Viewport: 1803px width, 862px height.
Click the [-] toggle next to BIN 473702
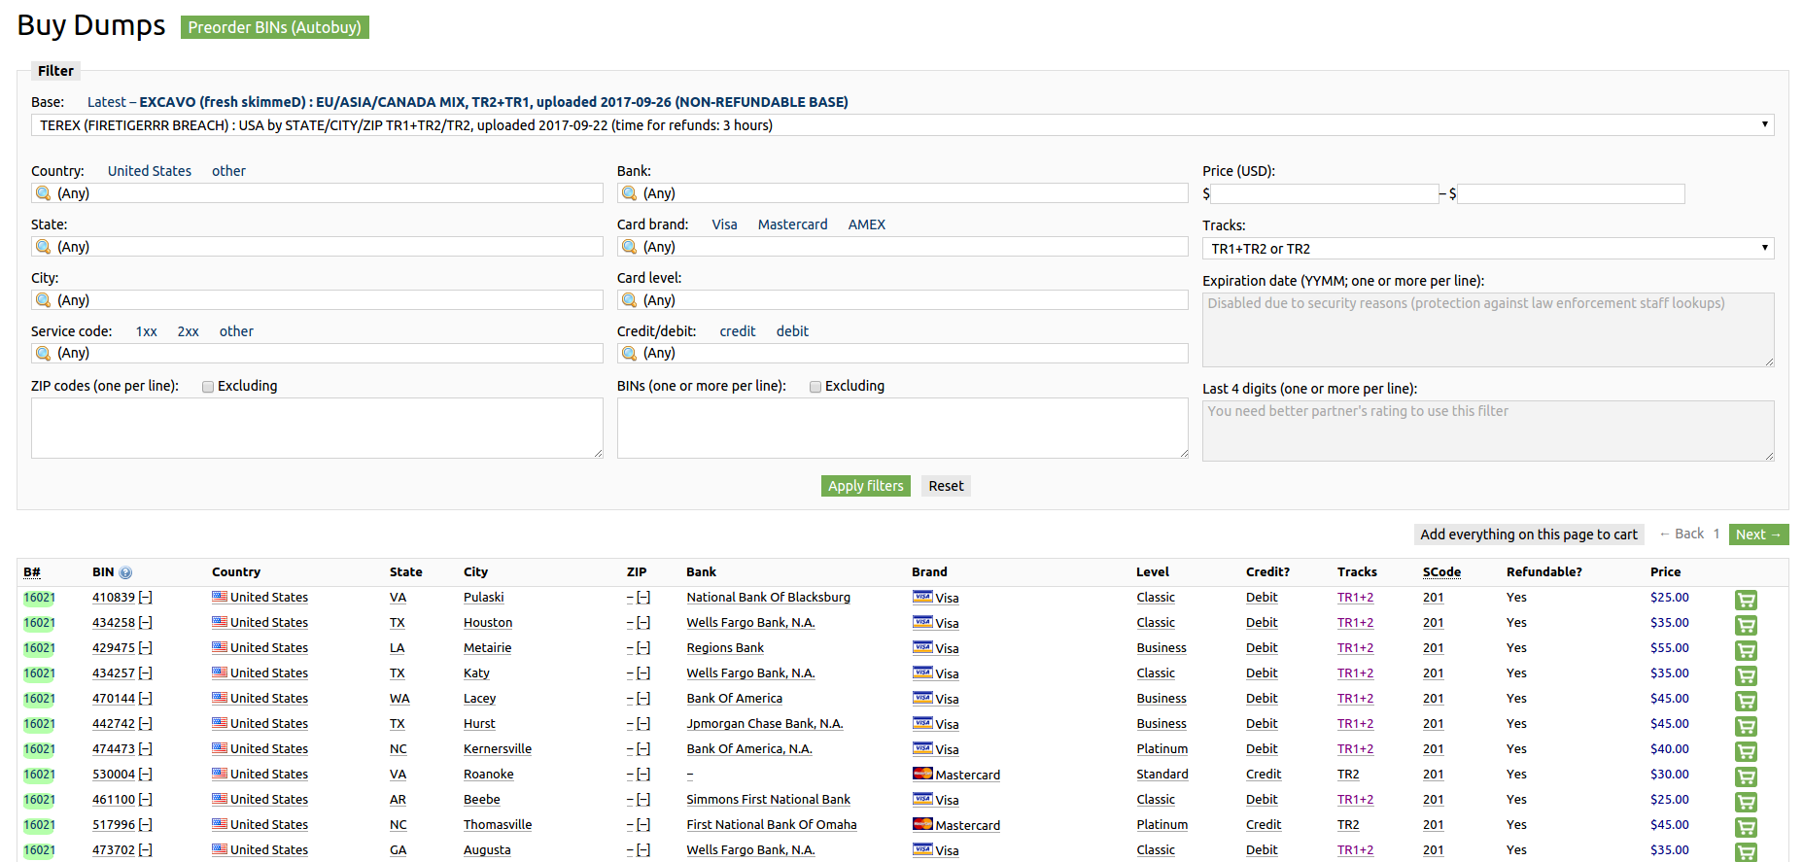click(x=146, y=850)
